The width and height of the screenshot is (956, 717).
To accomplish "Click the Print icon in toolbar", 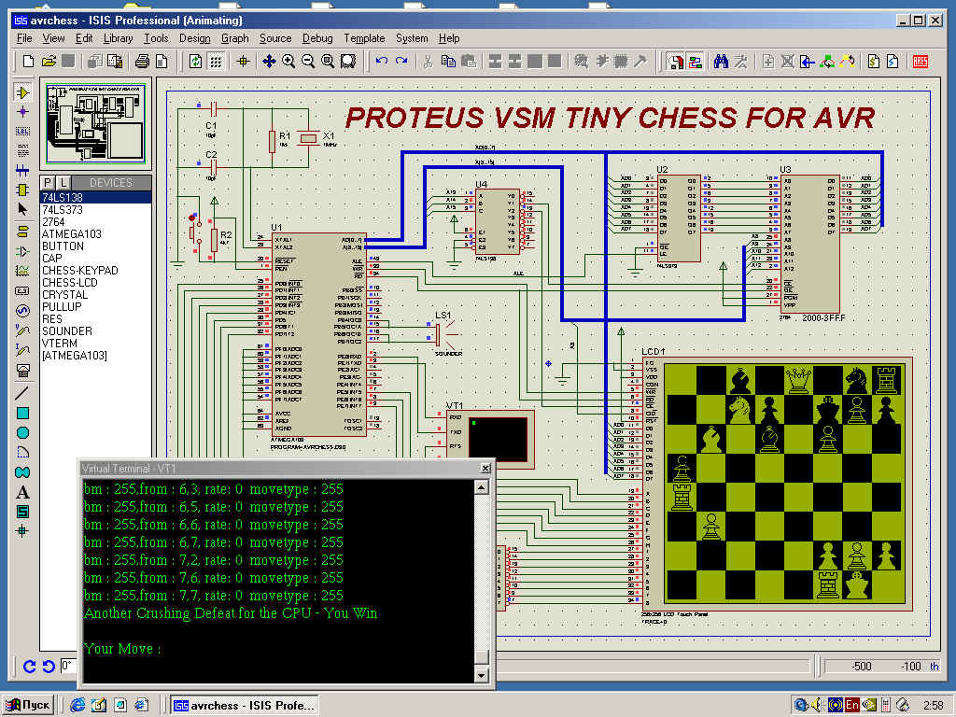I will point(142,62).
